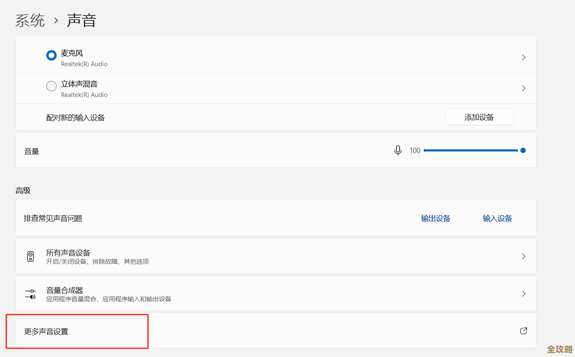575x357 pixels.
Task: Click the speaker icon beside 所有声音设备
Action: pyautogui.click(x=30, y=256)
